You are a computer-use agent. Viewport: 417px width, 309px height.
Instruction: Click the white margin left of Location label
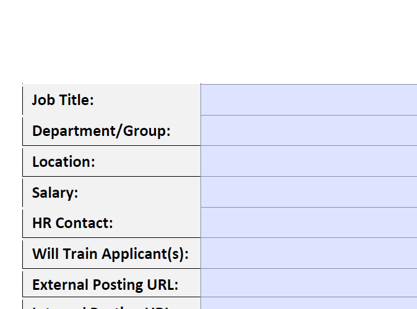click(11, 161)
